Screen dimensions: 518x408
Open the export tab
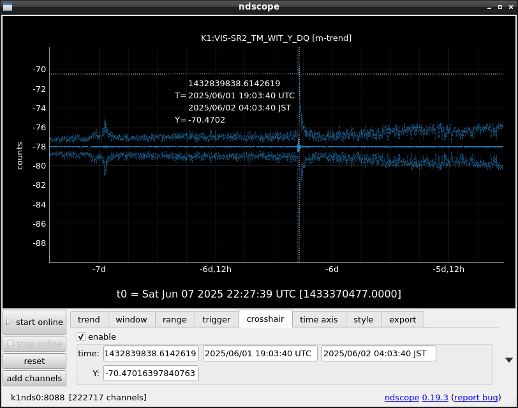pyautogui.click(x=403, y=319)
